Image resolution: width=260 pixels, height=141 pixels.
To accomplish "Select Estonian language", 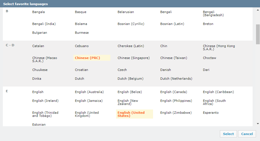I will pyautogui.click(x=39, y=125).
